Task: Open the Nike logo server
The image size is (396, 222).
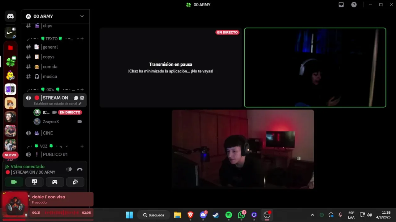Action: [11, 33]
